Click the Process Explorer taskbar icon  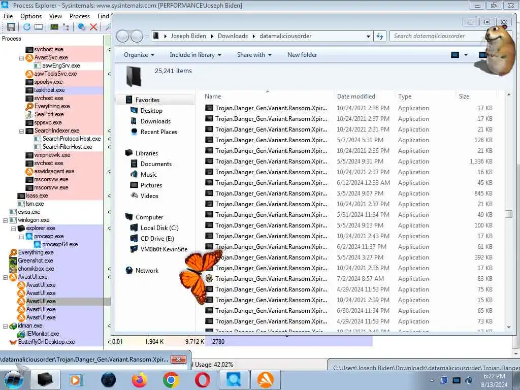[234, 380]
